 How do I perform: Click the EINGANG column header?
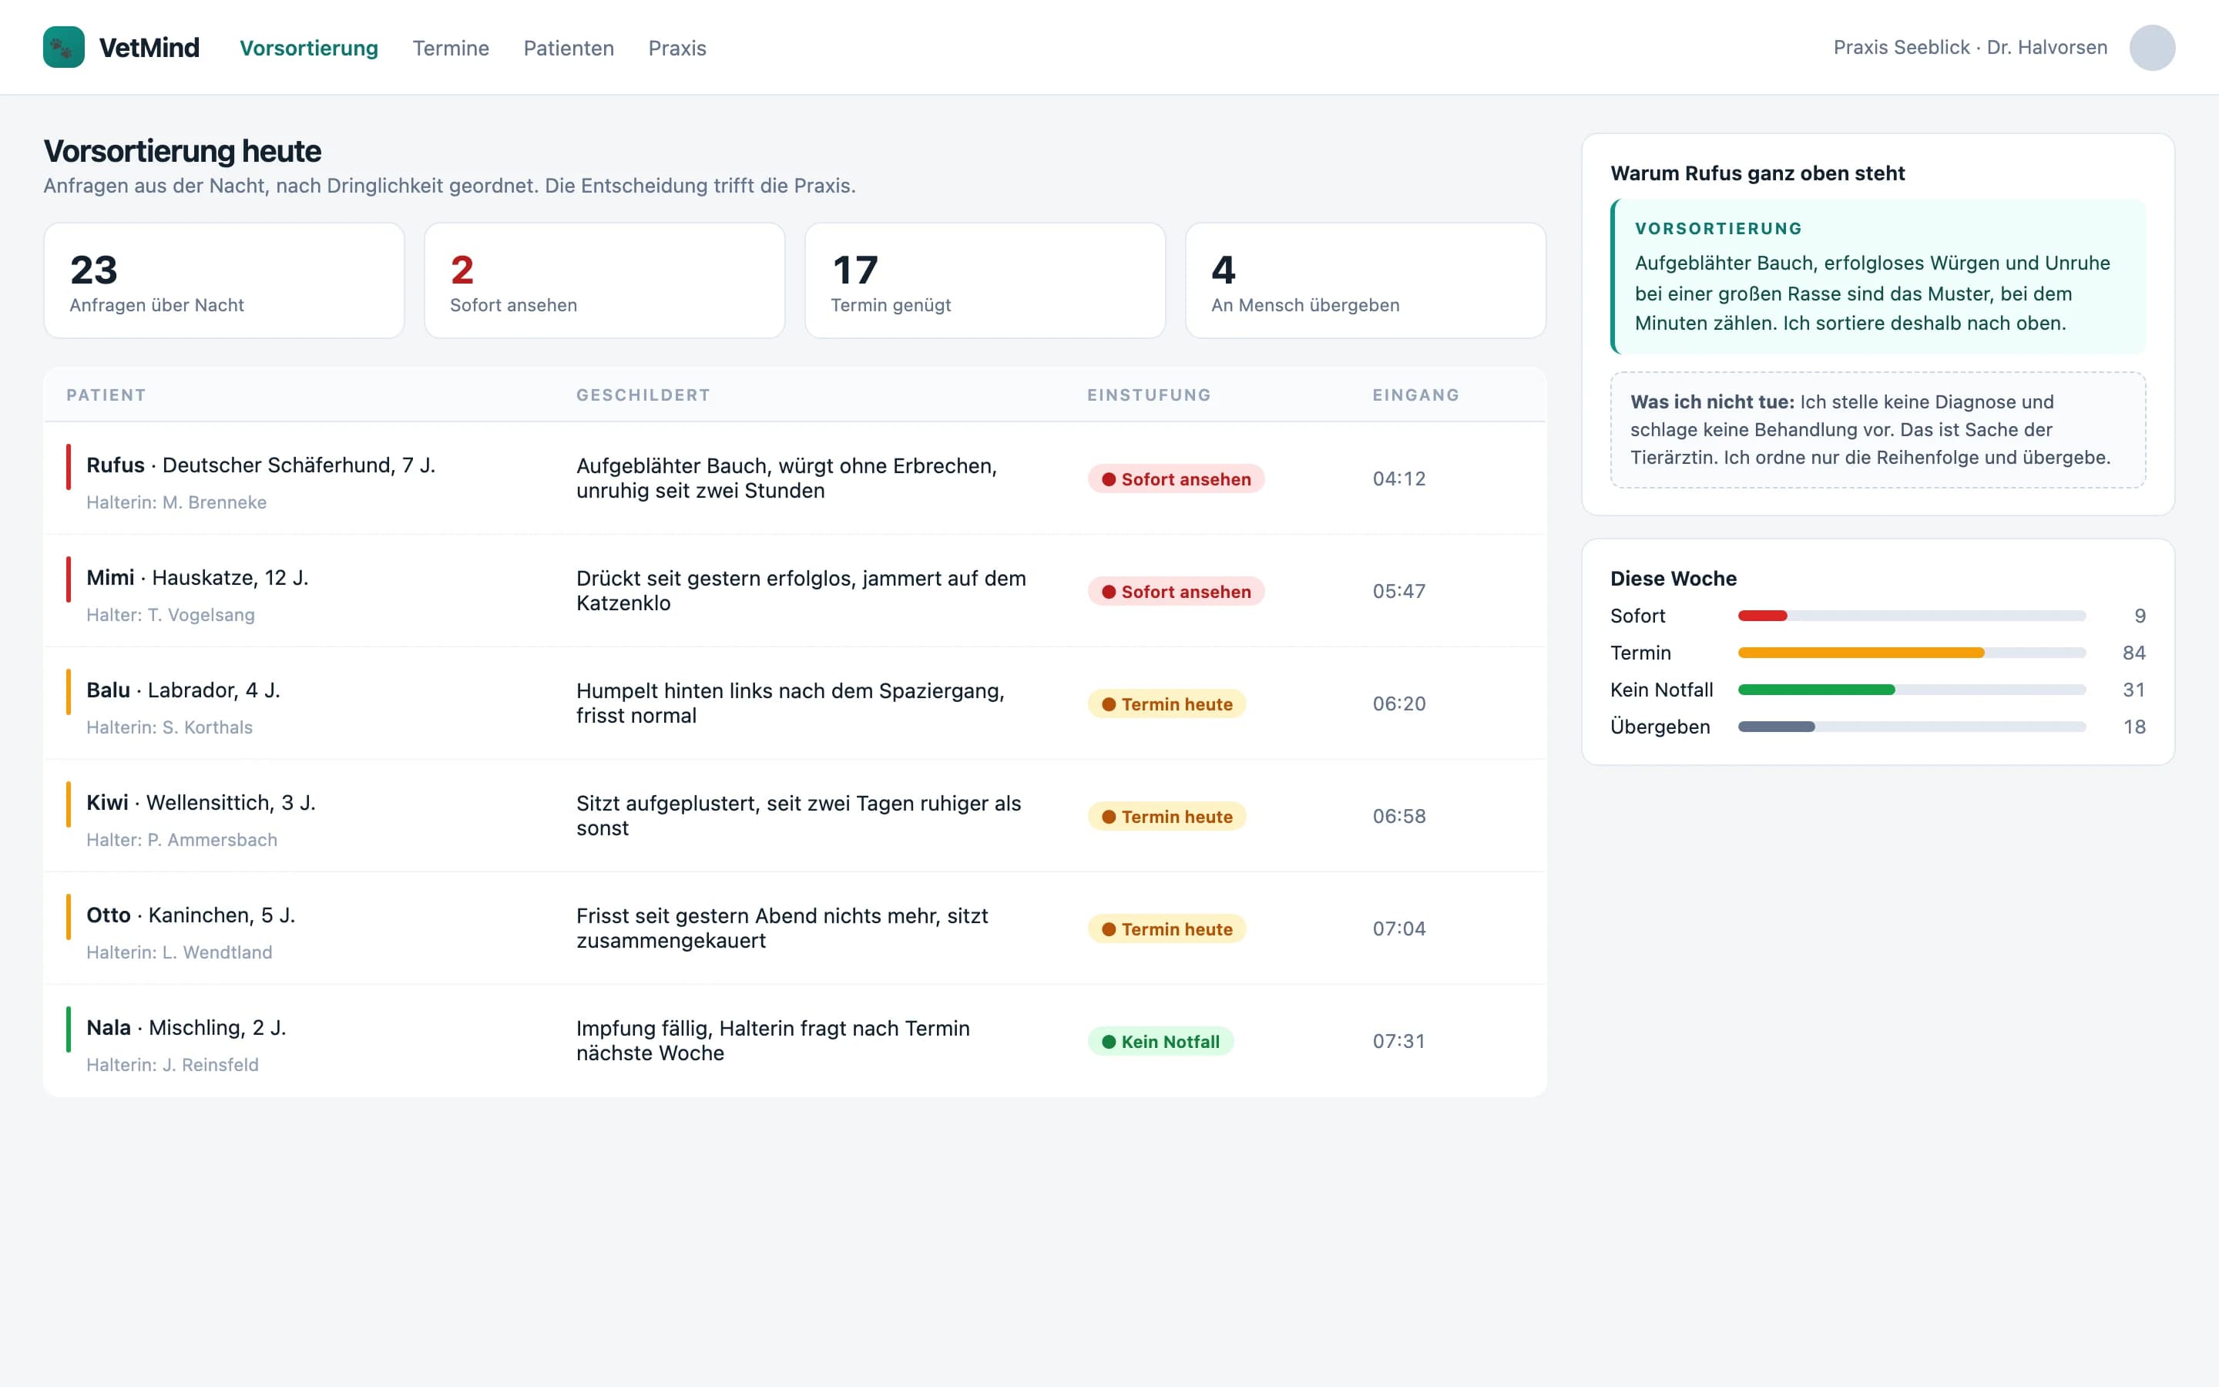coord(1415,395)
